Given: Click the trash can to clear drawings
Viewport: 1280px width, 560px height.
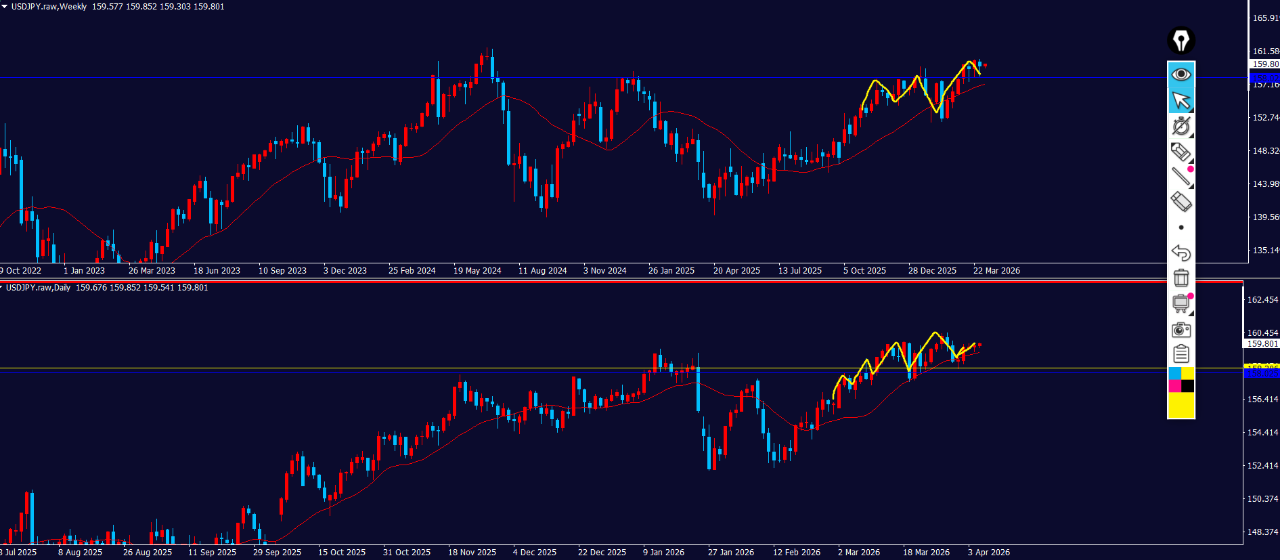Looking at the screenshot, I should click(1181, 278).
